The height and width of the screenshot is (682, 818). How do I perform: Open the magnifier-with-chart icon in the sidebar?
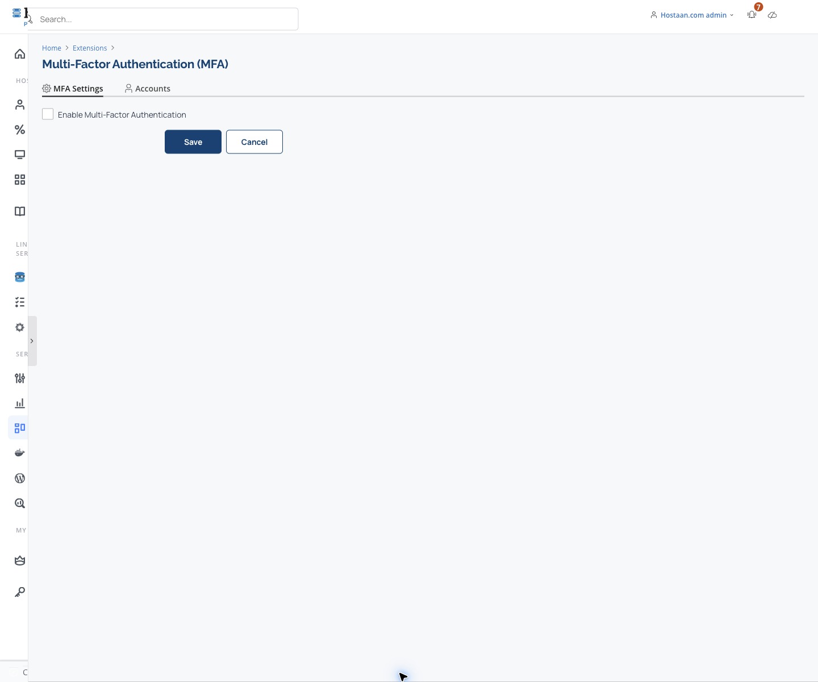[20, 503]
